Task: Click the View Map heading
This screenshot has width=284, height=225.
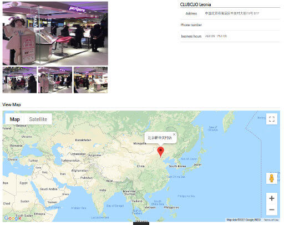Action: pyautogui.click(x=12, y=104)
